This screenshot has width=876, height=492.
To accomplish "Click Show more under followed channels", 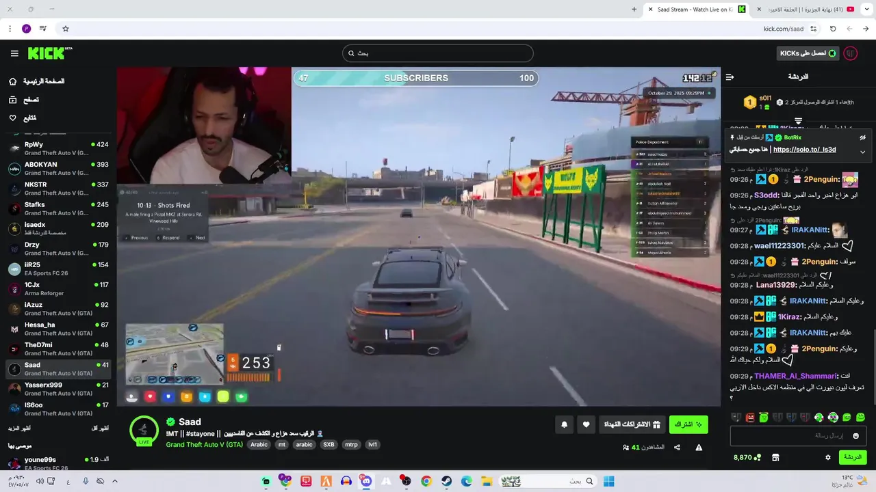I will (18, 428).
